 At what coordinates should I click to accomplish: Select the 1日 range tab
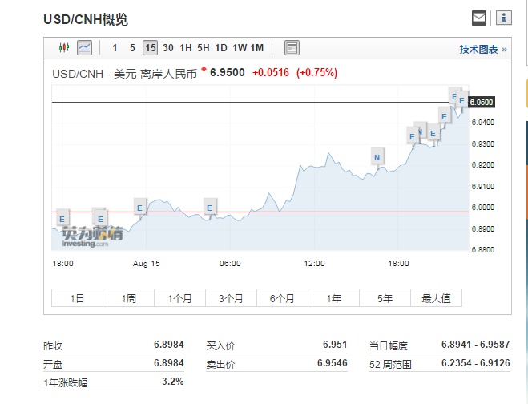coord(77,298)
